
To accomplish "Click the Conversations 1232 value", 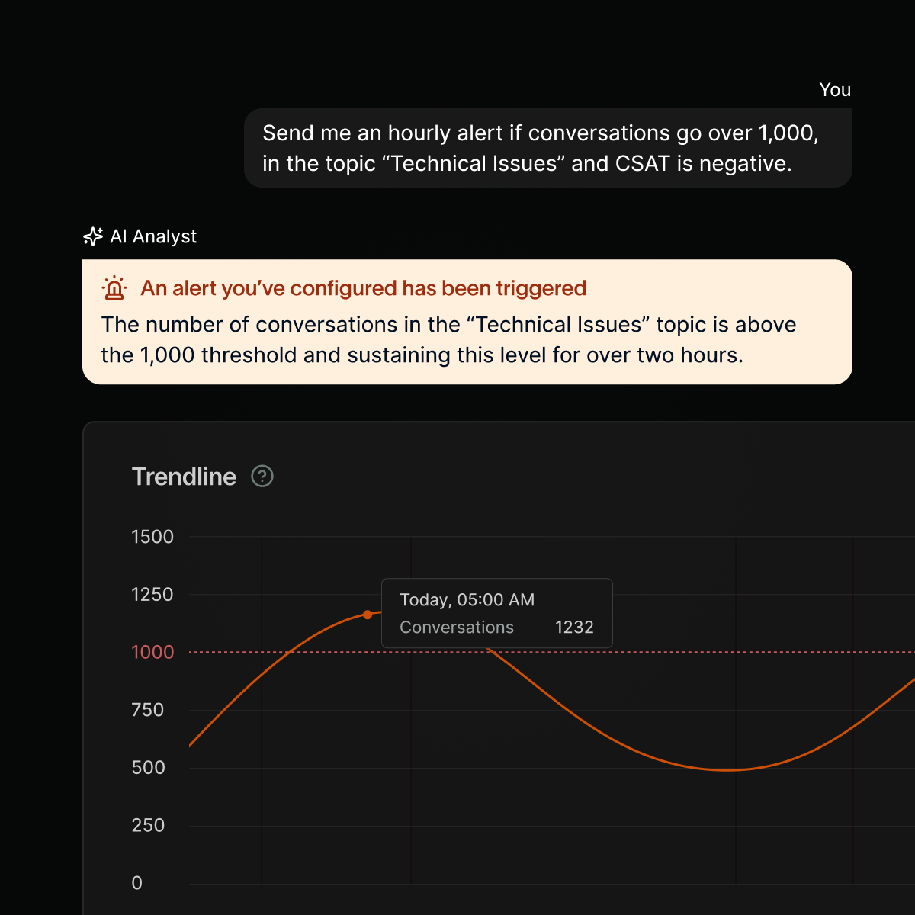I will (x=574, y=627).
